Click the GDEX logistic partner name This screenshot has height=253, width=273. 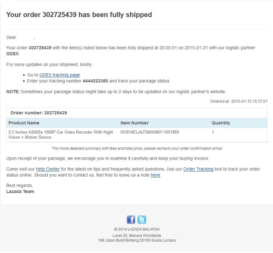(12, 54)
